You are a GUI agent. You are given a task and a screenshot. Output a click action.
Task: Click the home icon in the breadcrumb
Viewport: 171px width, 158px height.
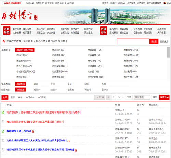coord(4,41)
